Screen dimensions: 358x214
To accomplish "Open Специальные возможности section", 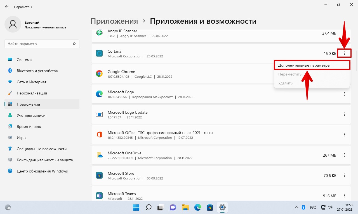I will [x=42, y=149].
